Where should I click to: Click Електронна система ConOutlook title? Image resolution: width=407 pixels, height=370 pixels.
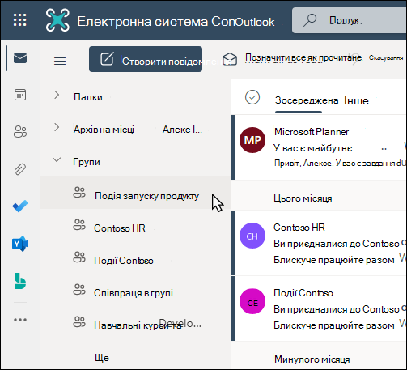(x=176, y=22)
